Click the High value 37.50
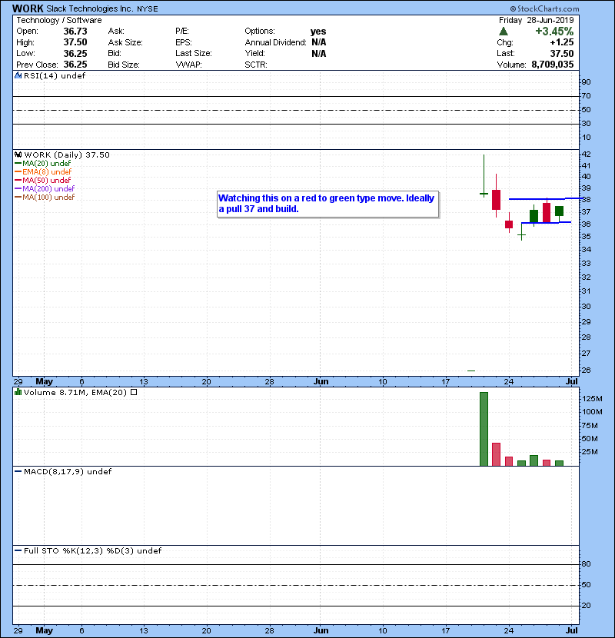This screenshot has width=615, height=638. click(x=75, y=42)
